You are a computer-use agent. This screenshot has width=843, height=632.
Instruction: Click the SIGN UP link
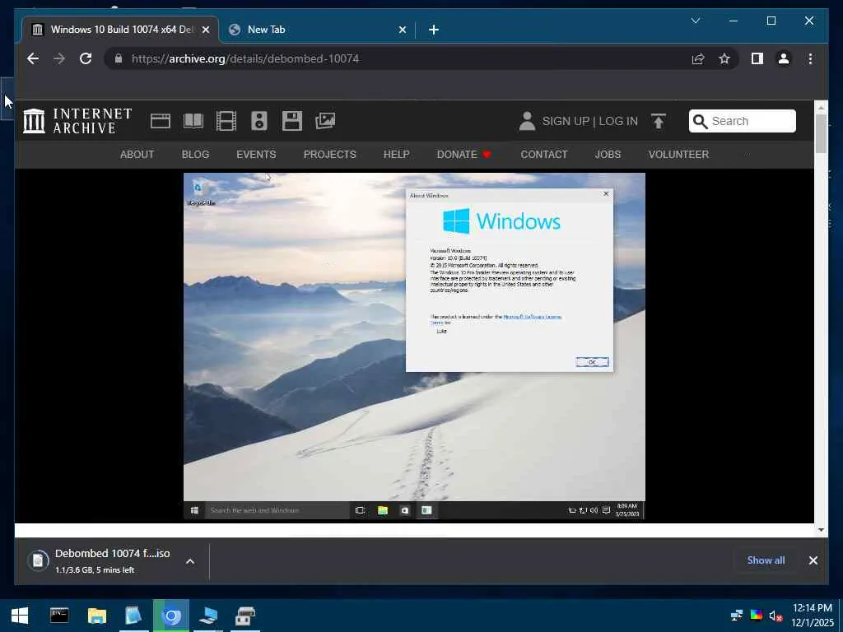point(566,121)
